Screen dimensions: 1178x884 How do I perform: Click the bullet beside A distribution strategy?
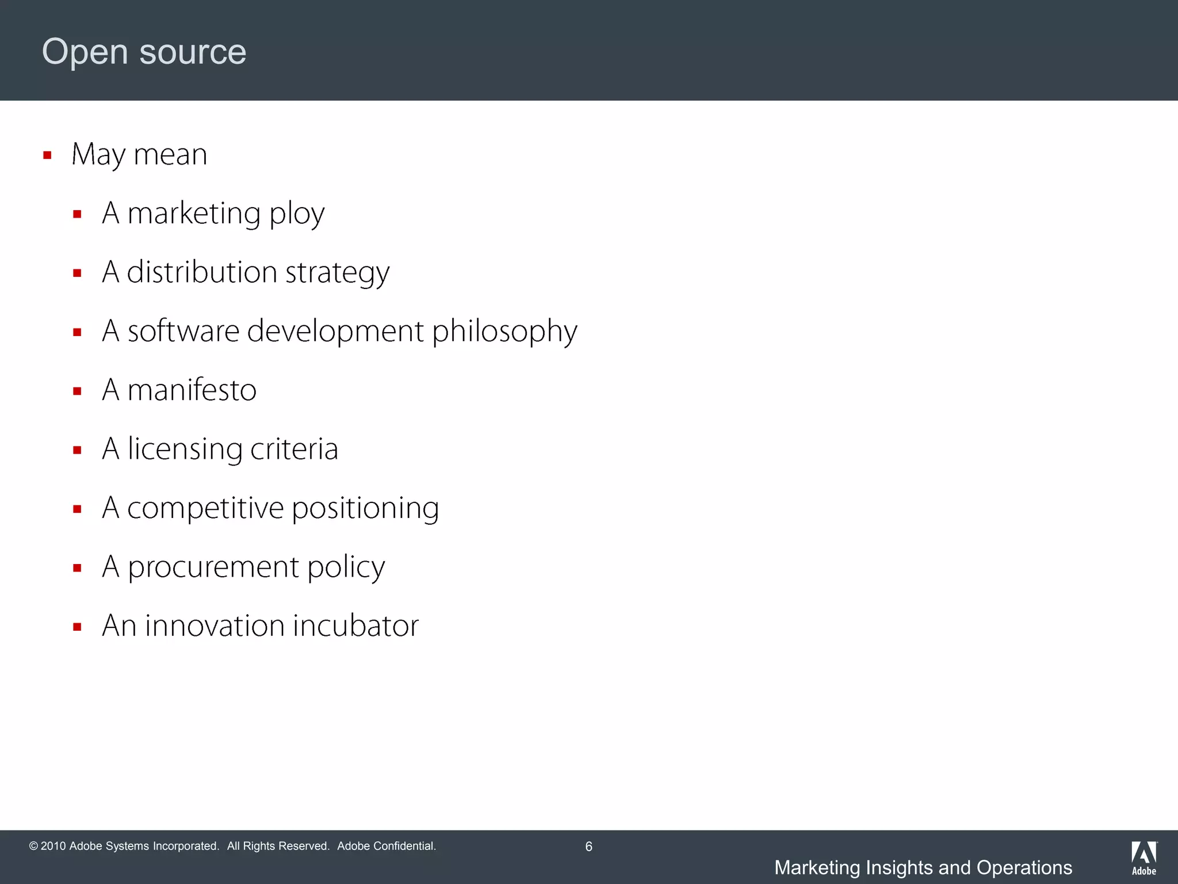click(x=77, y=273)
